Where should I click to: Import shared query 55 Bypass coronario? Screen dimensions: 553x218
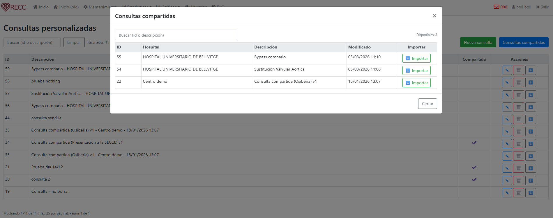(x=416, y=58)
